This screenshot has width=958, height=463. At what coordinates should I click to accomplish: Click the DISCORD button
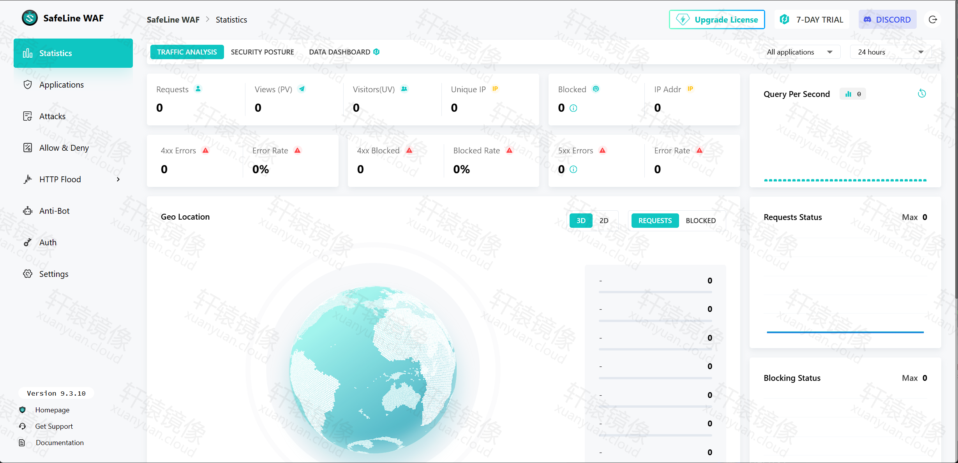coord(887,19)
